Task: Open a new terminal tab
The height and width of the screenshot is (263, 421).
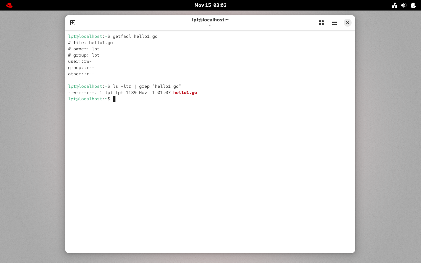Action: tap(73, 23)
